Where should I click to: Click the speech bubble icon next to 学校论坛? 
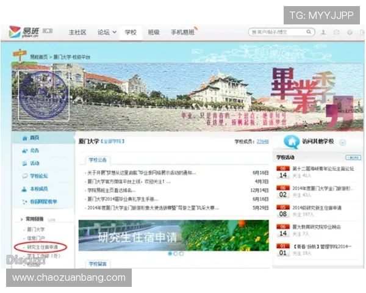25,176
